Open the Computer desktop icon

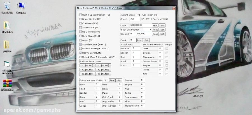click(x=21, y=8)
